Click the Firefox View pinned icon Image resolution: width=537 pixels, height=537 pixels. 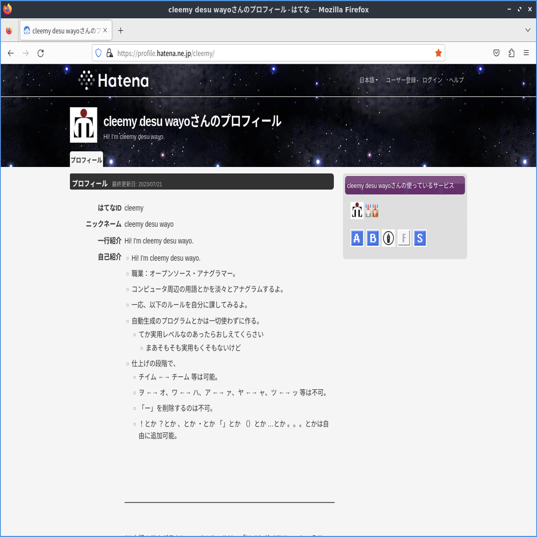(9, 31)
